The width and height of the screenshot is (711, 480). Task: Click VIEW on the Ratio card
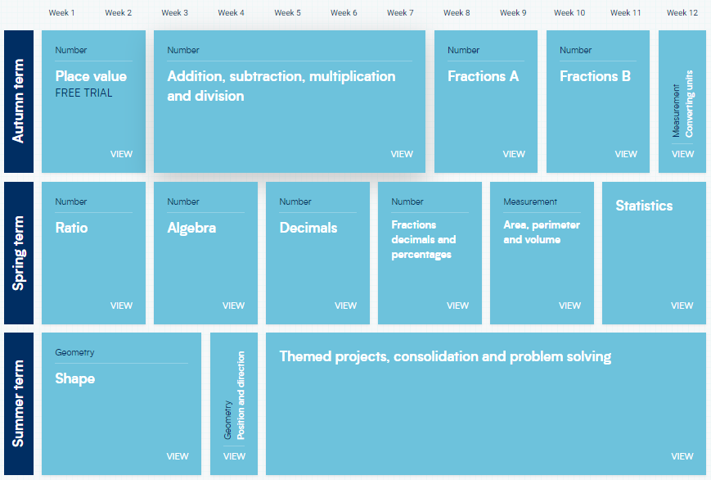click(121, 306)
